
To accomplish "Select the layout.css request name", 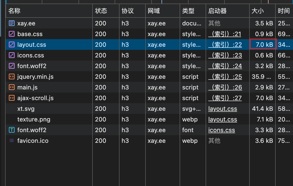I will (x=32, y=44).
